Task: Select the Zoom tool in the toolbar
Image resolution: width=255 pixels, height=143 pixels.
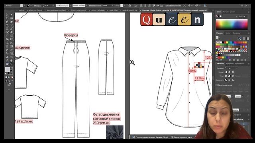Action: (12, 64)
